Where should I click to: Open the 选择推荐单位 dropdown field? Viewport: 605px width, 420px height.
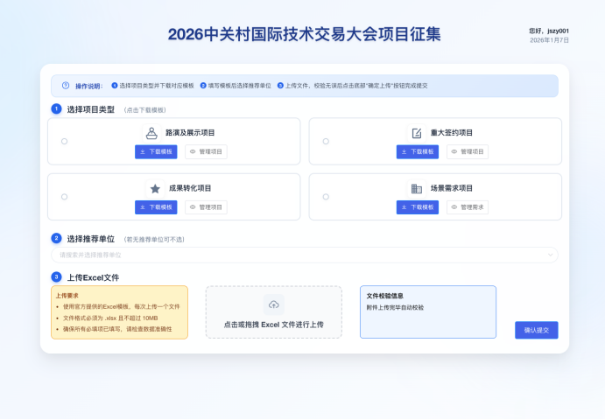point(298,255)
